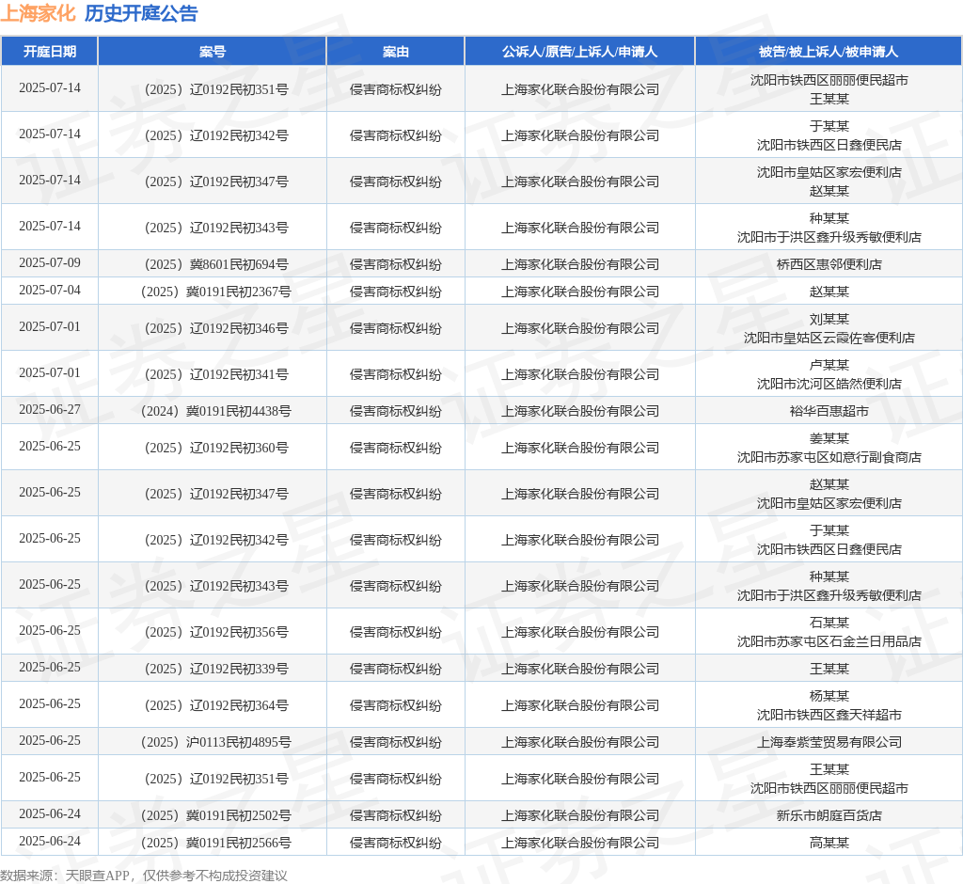Click 侵害商标权纠纷 in the 辽0192民初346号 row
963x884 pixels.
(x=396, y=328)
